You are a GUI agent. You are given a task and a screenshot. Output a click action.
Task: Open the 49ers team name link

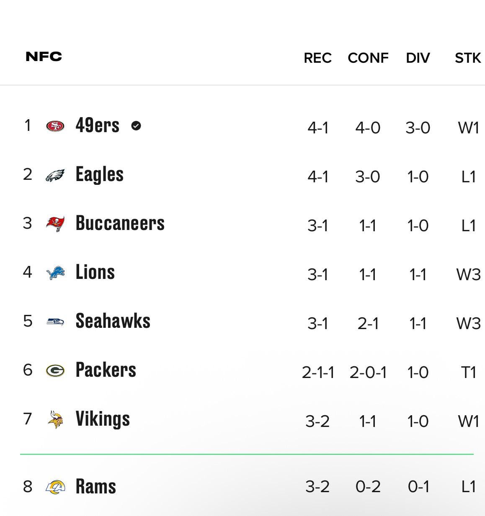click(97, 125)
